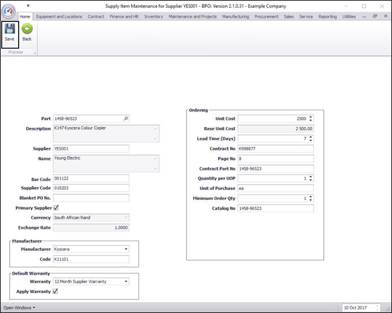The image size is (392, 313).
Task: Click the Quantity per UOP spinner arrows
Action: (311, 178)
